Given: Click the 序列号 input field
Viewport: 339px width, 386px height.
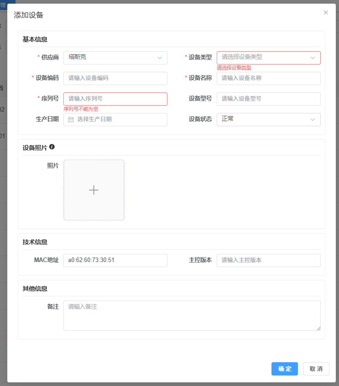Looking at the screenshot, I should click(x=115, y=99).
